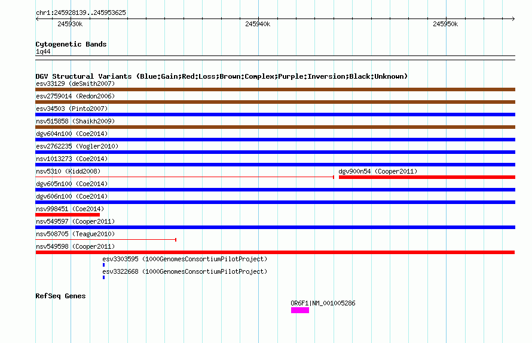Click the ruler's right arrow end
The width and height of the screenshot is (532, 343).
click(513, 18)
